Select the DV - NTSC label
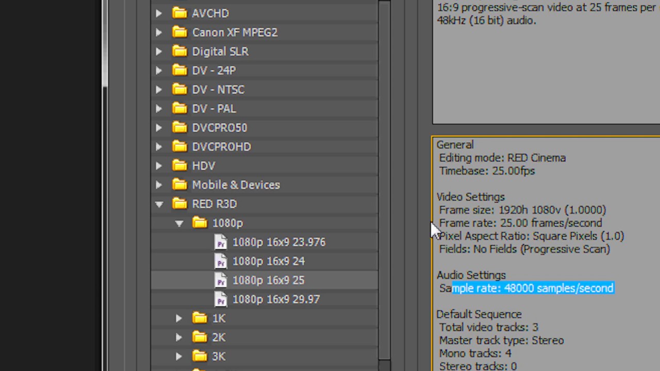The height and width of the screenshot is (371, 660). click(218, 90)
